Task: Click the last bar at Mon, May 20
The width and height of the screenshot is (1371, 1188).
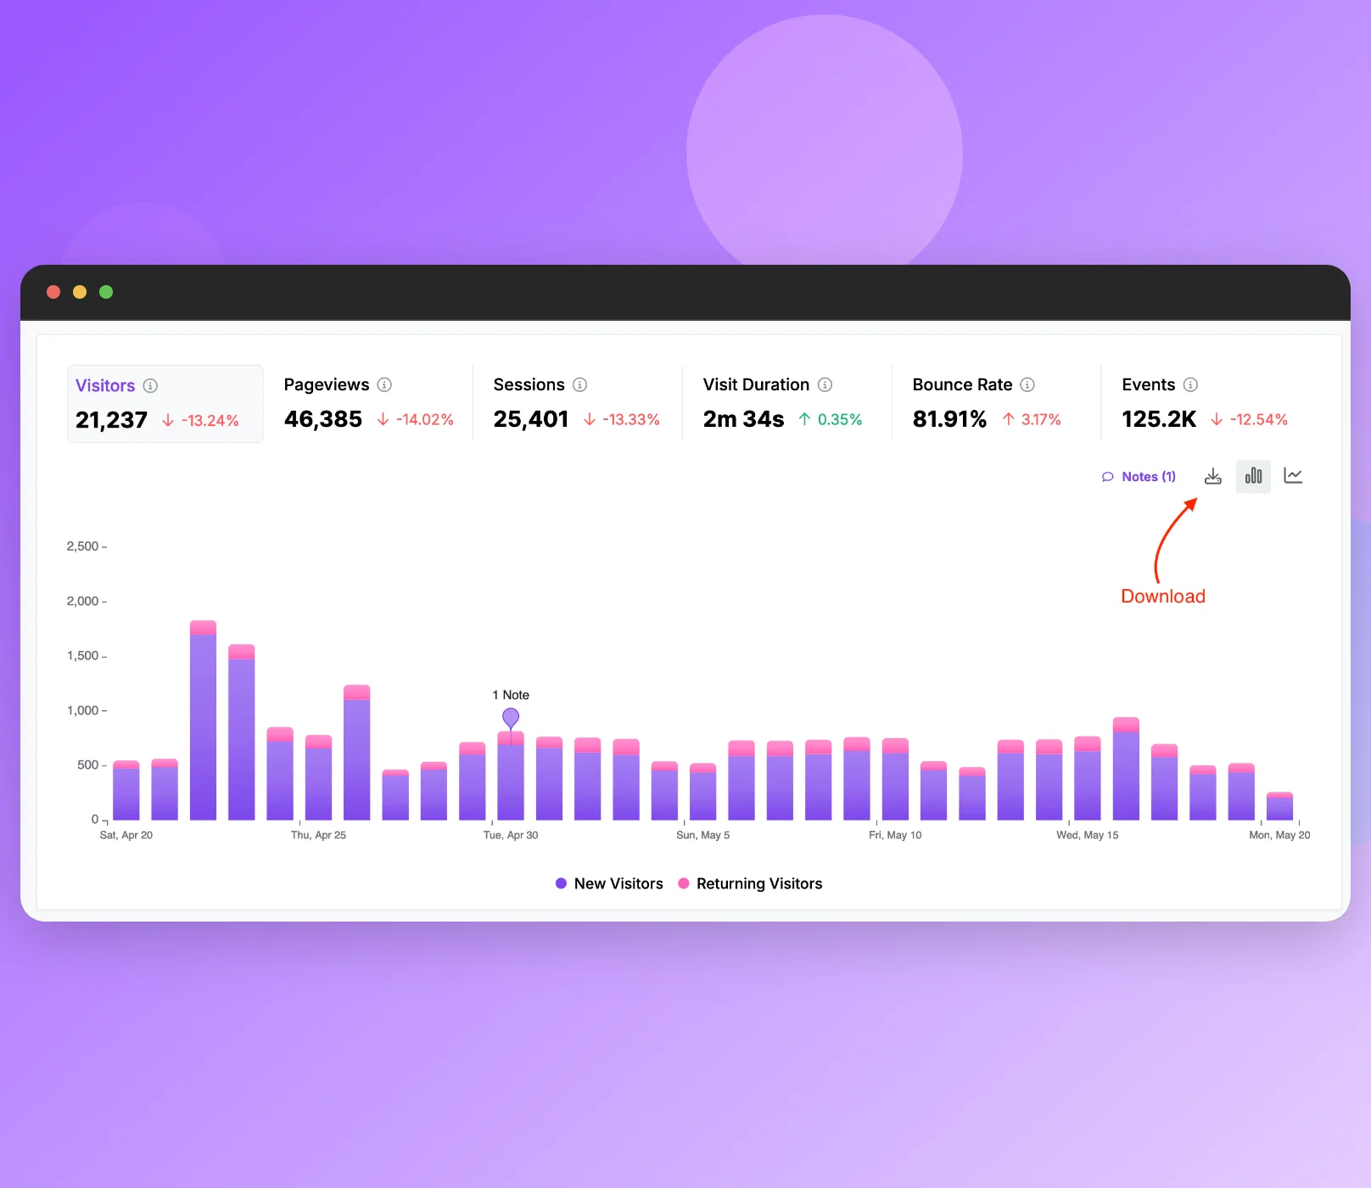Action: (1279, 806)
